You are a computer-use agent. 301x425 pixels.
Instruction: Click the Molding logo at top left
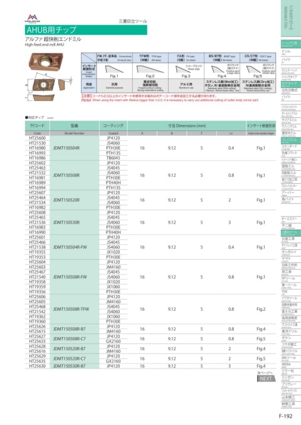click(x=32, y=18)
